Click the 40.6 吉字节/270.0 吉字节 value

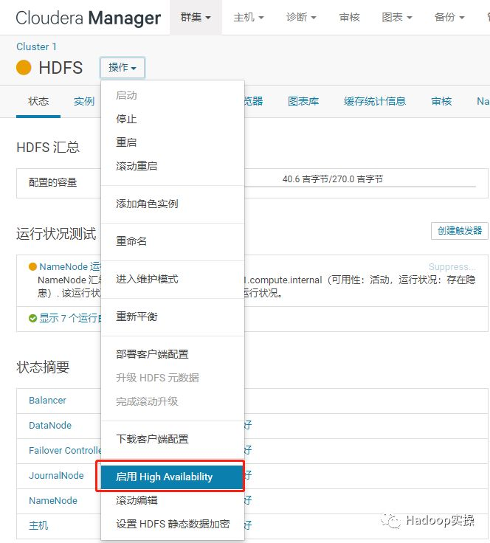333,179
